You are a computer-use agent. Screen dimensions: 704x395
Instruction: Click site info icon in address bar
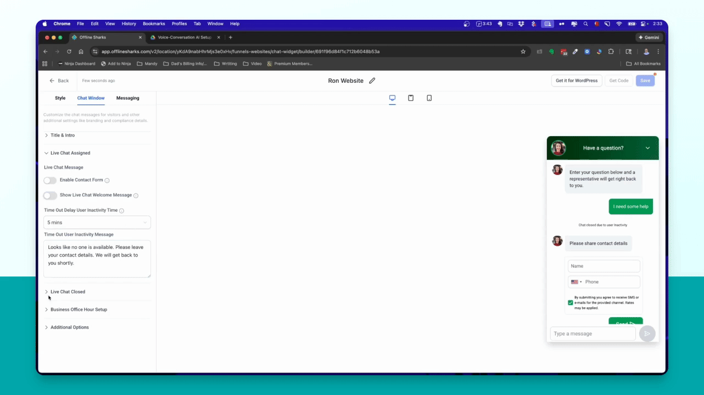pyautogui.click(x=94, y=52)
